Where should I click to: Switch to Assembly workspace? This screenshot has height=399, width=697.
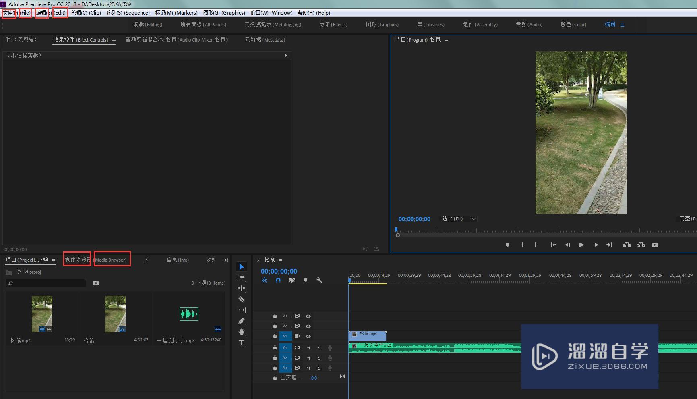click(480, 25)
